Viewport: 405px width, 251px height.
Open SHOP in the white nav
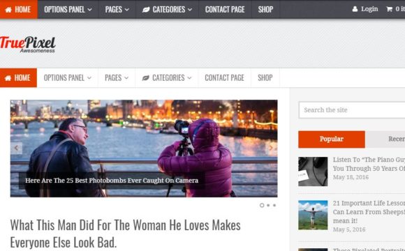tap(265, 78)
